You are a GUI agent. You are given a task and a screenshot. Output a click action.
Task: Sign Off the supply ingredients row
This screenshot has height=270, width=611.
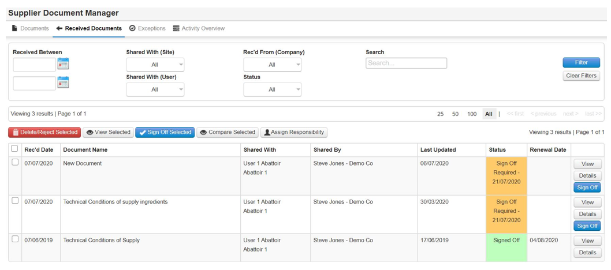click(x=587, y=226)
